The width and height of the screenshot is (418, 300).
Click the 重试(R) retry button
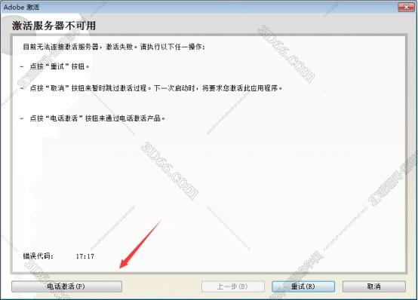point(303,286)
